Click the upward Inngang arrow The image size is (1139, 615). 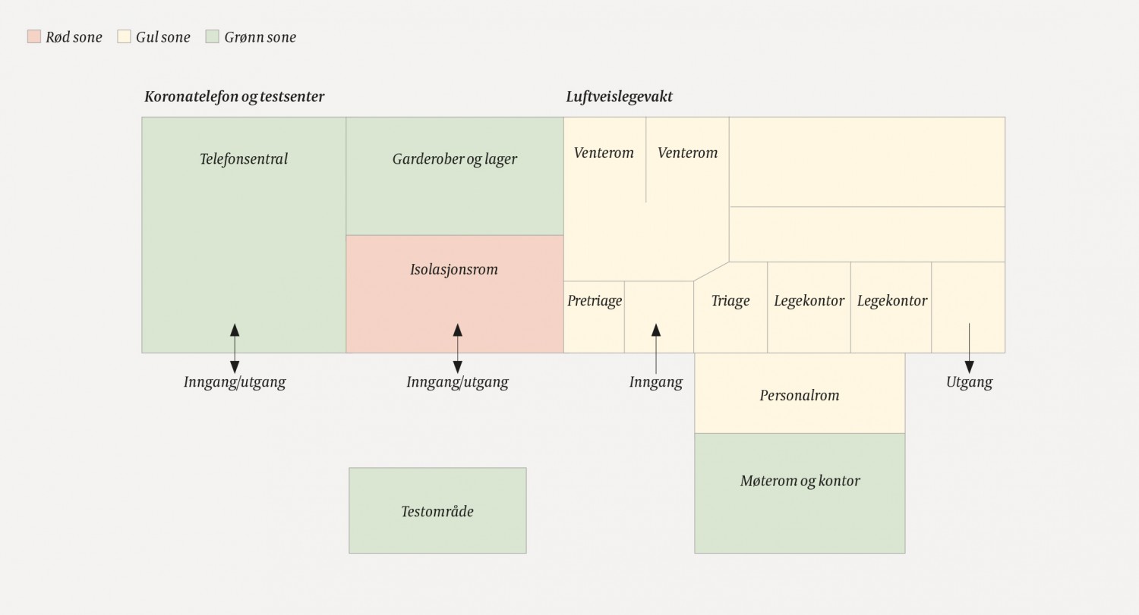(x=656, y=348)
